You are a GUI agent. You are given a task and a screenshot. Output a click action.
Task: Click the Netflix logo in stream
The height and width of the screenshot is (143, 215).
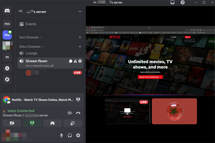point(115,37)
